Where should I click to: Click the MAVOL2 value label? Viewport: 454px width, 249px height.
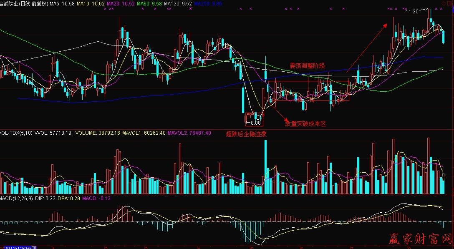pos(189,133)
